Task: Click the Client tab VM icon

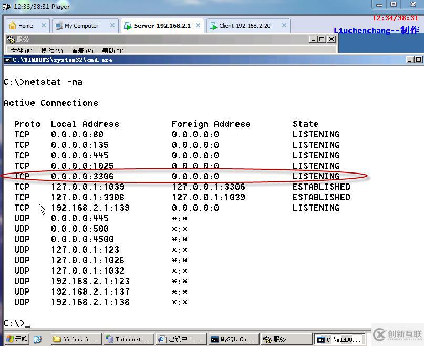Action: point(213,26)
